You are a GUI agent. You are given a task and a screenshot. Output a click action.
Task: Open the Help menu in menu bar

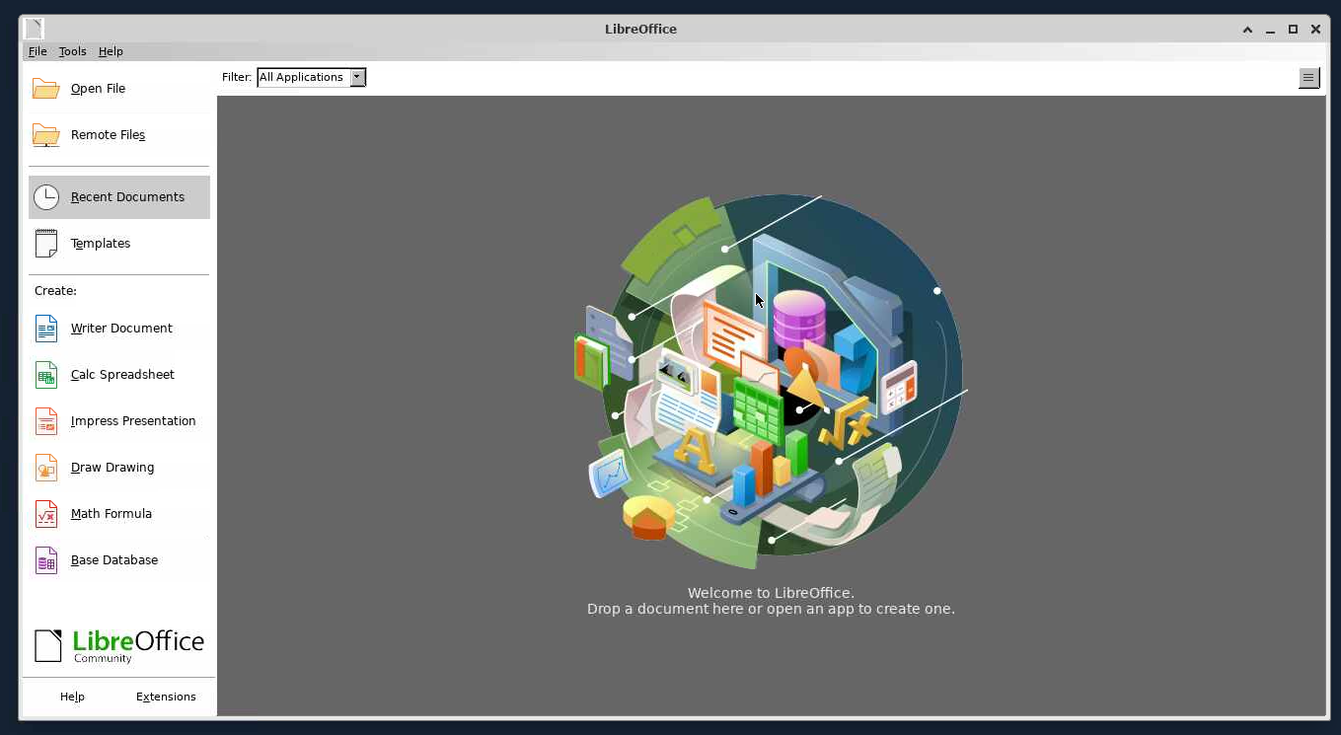pos(111,51)
